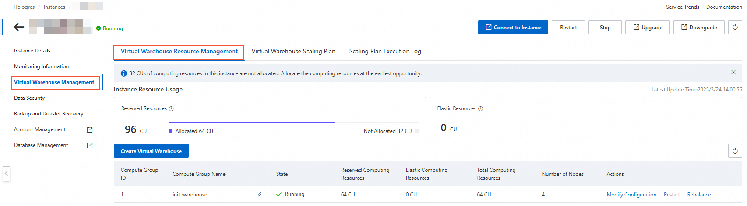Viewport: 747px width, 206px height.
Task: Edit the init_warehouse name pencil icon
Action: click(x=260, y=195)
